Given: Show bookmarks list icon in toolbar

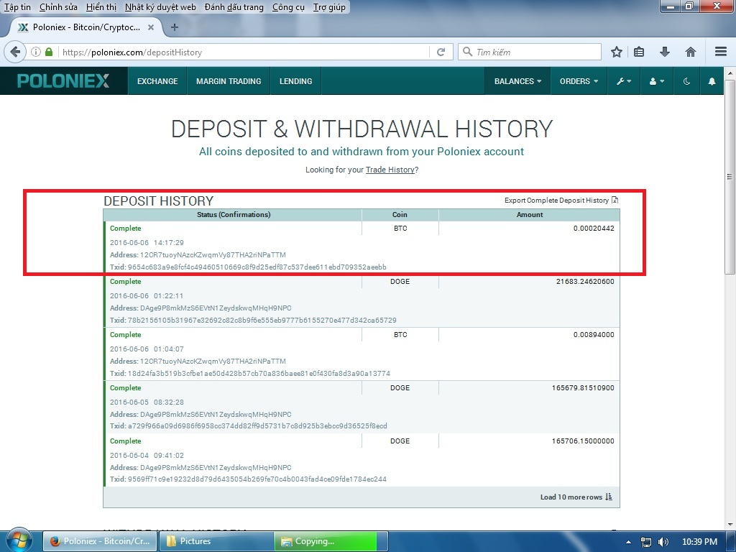Looking at the screenshot, I should tap(639, 52).
